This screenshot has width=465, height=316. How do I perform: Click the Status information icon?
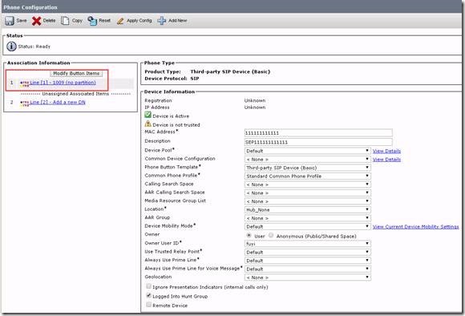(x=11, y=47)
